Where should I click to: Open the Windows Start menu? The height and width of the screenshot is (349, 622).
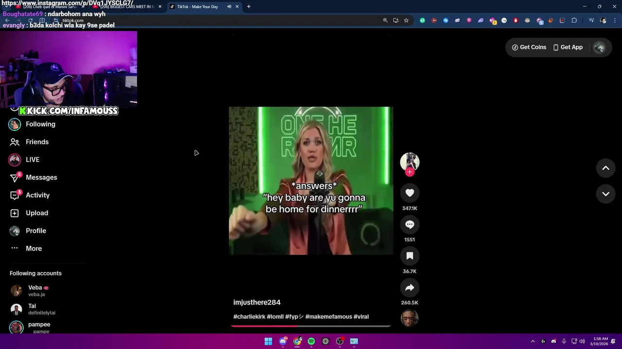(x=268, y=341)
